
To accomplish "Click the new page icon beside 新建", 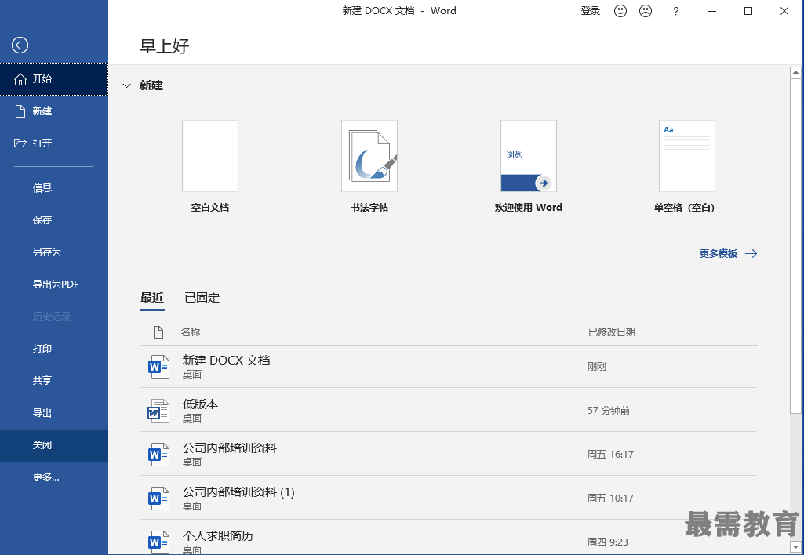I will 20,111.
